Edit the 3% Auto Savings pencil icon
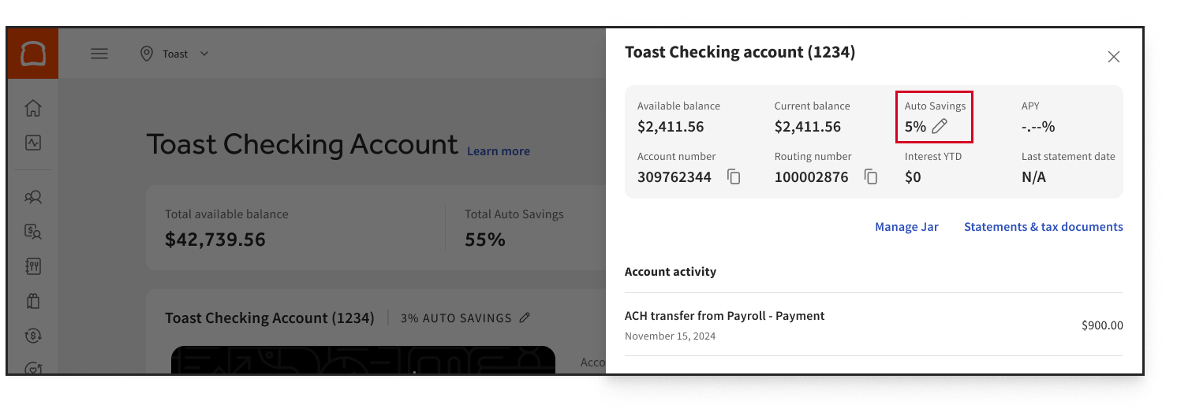The width and height of the screenshot is (1177, 416). coord(525,318)
